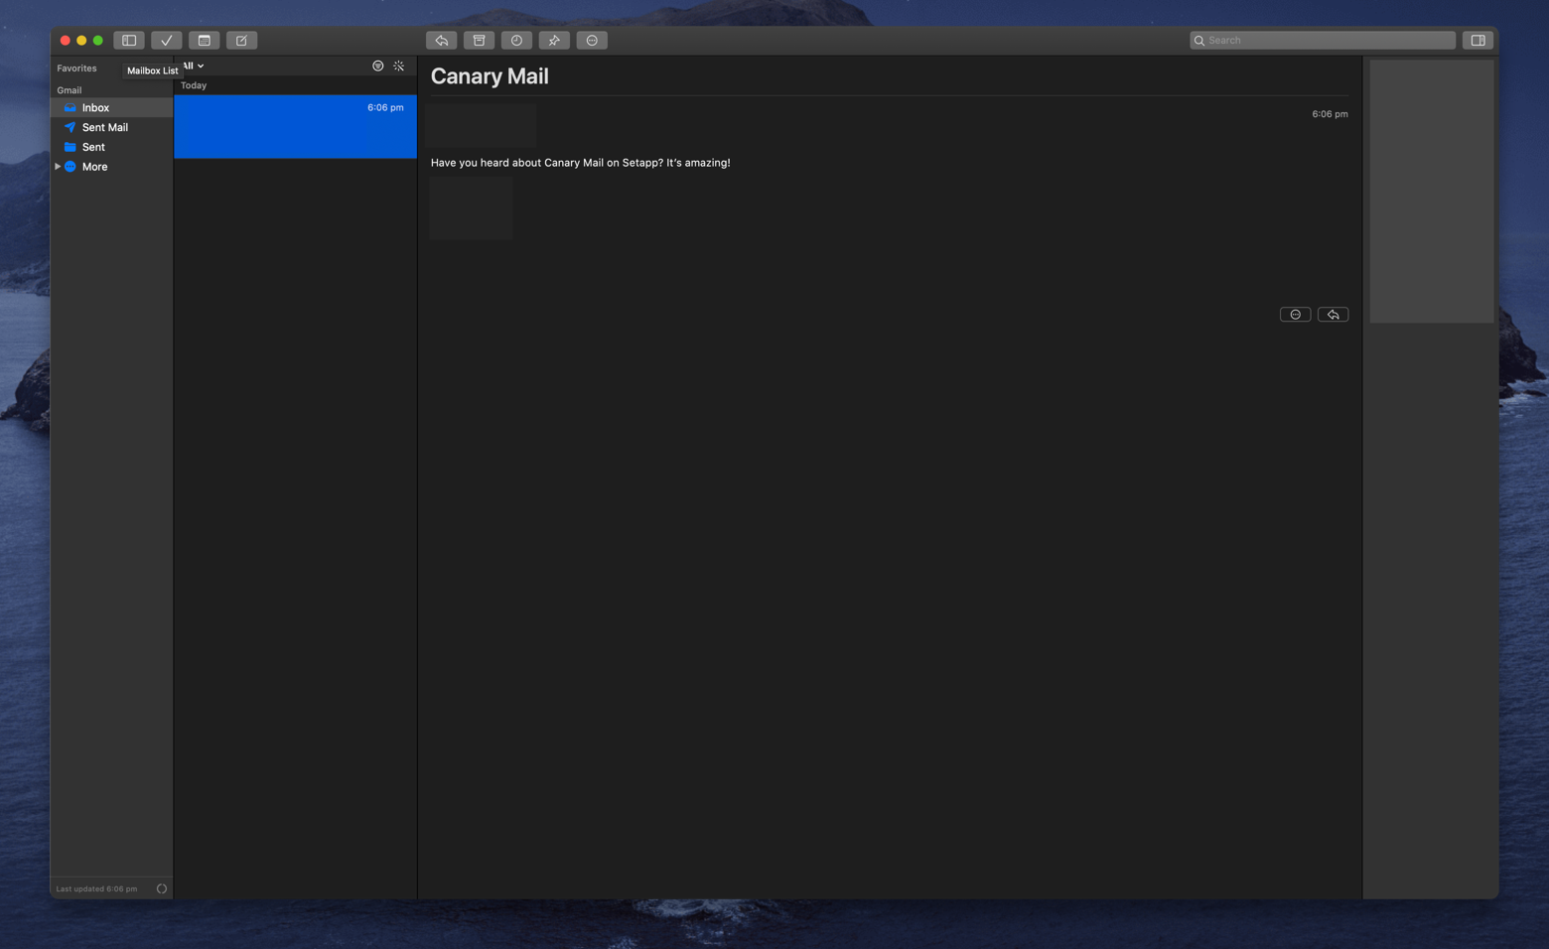
Task: Pin the selected message
Action: tap(555, 41)
